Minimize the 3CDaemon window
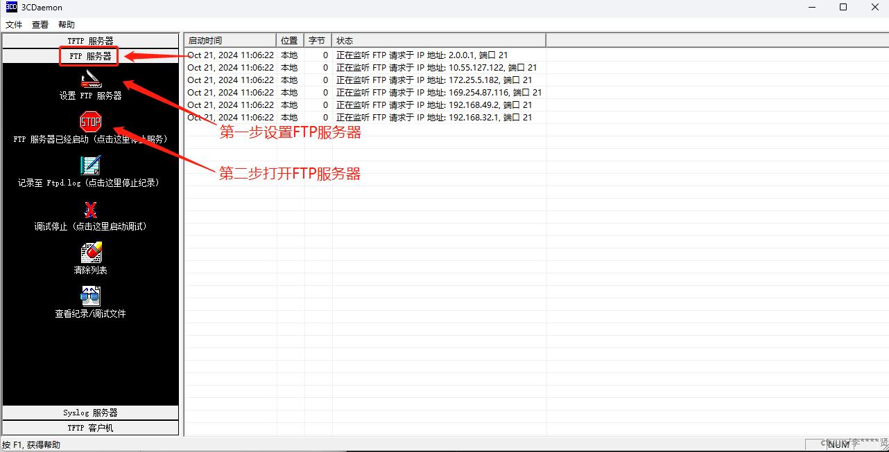 [811, 8]
